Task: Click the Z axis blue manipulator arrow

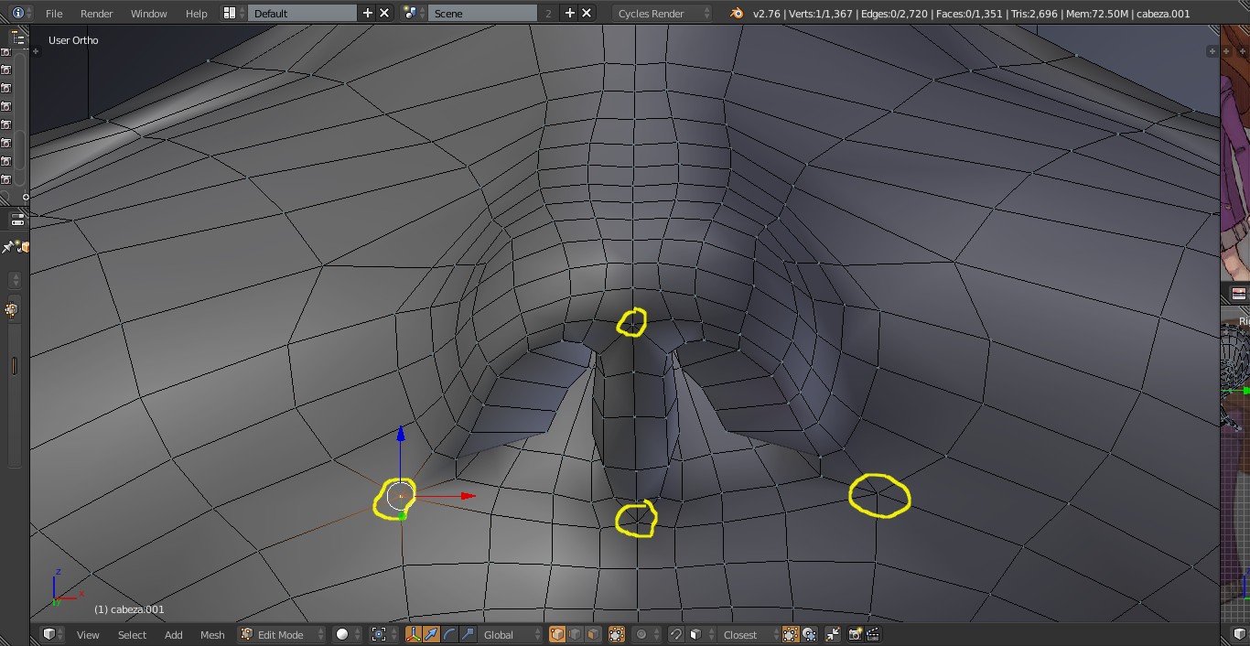Action: (x=400, y=434)
